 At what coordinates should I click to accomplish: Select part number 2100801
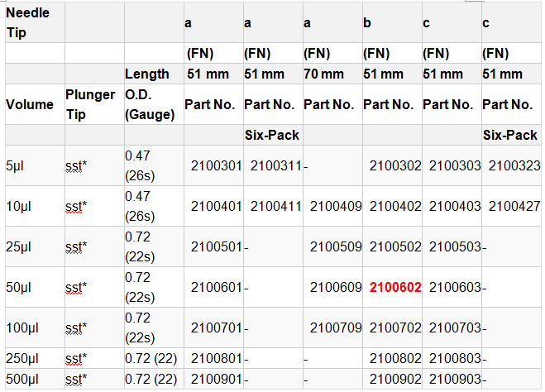pyautogui.click(x=216, y=360)
